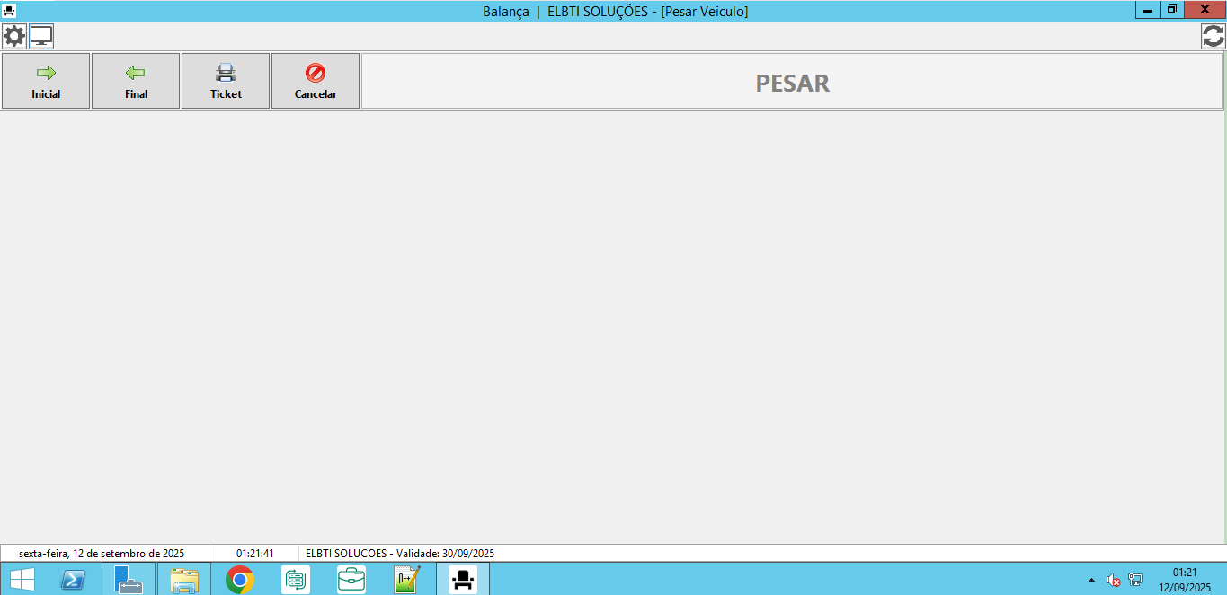
Task: Print a Ticket using the printer button
Action: pos(226,81)
